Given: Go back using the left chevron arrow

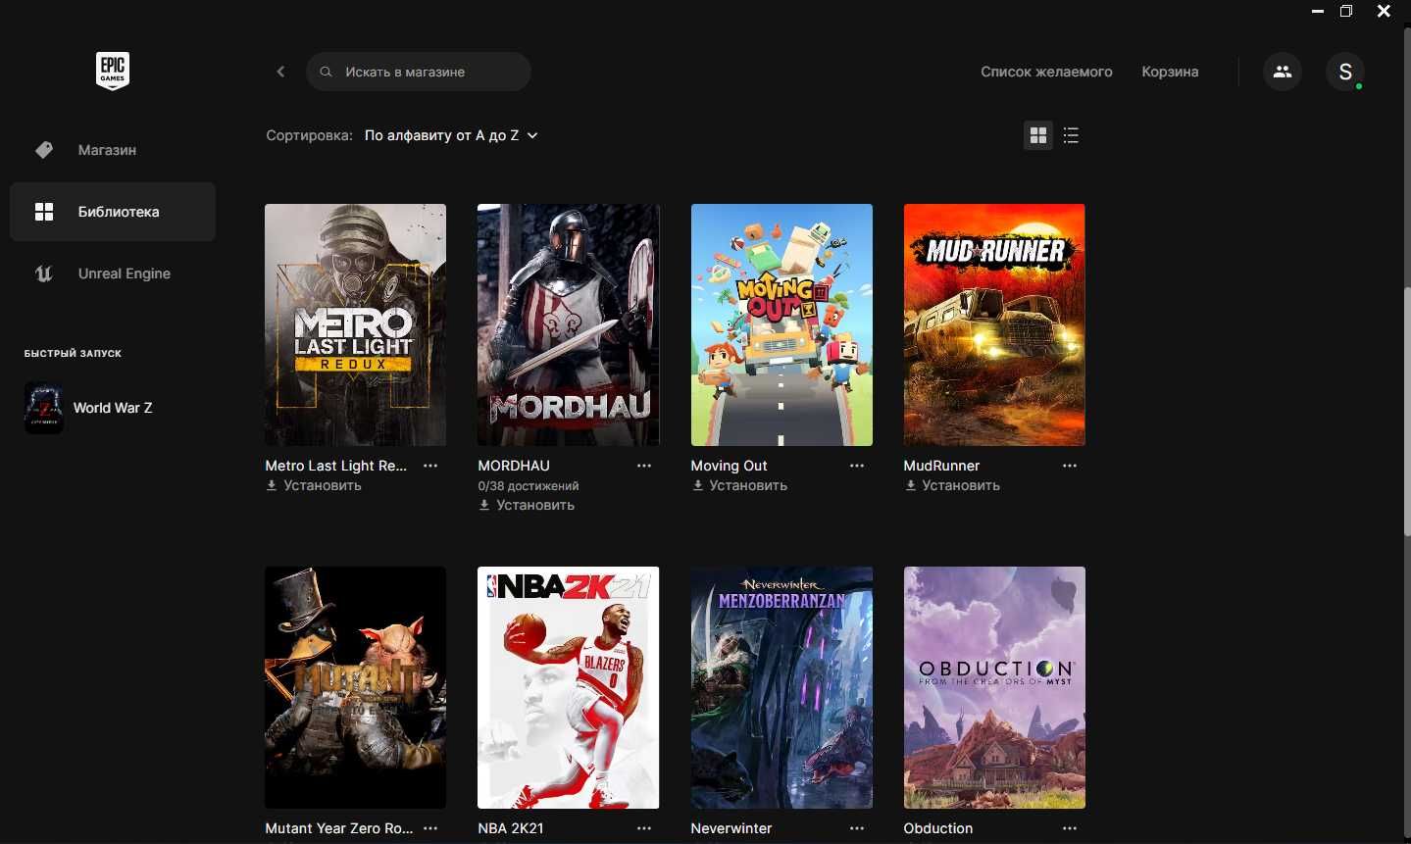Looking at the screenshot, I should [280, 72].
